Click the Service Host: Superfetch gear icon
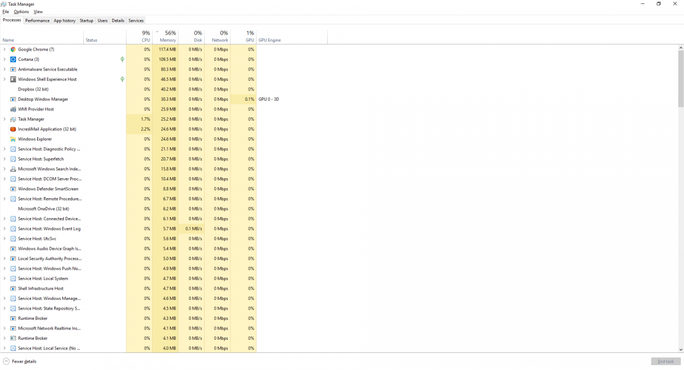The height and width of the screenshot is (370, 684). click(x=13, y=159)
